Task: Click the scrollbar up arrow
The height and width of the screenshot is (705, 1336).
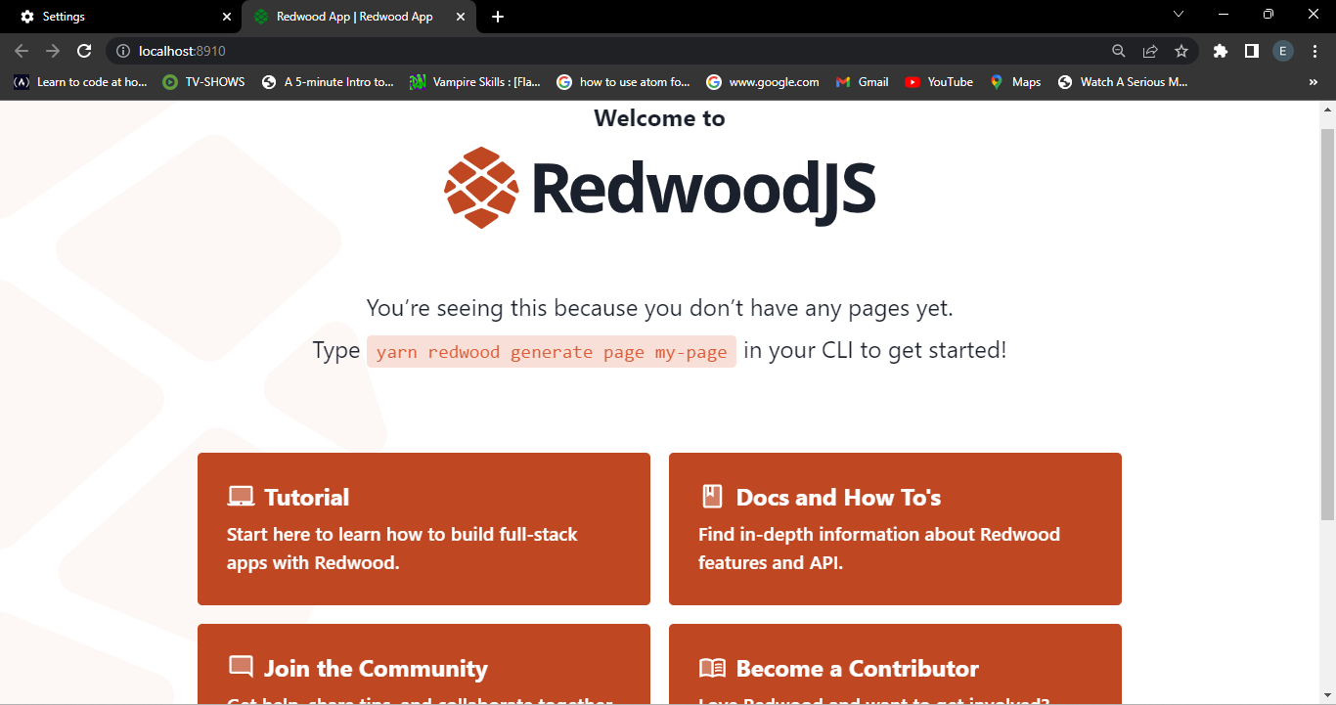Action: [1327, 110]
